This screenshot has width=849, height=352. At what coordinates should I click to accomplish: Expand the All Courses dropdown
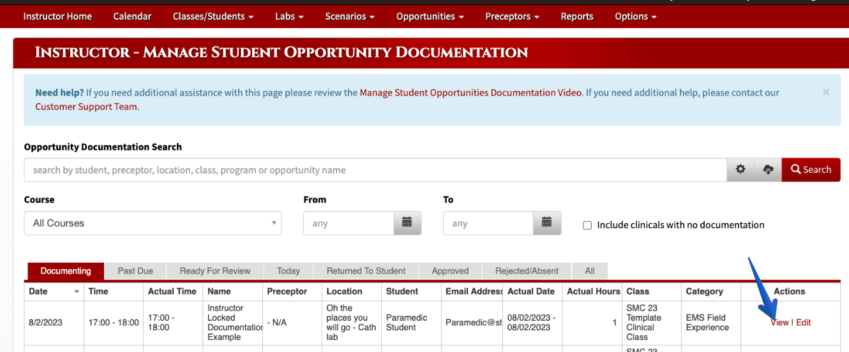[153, 223]
